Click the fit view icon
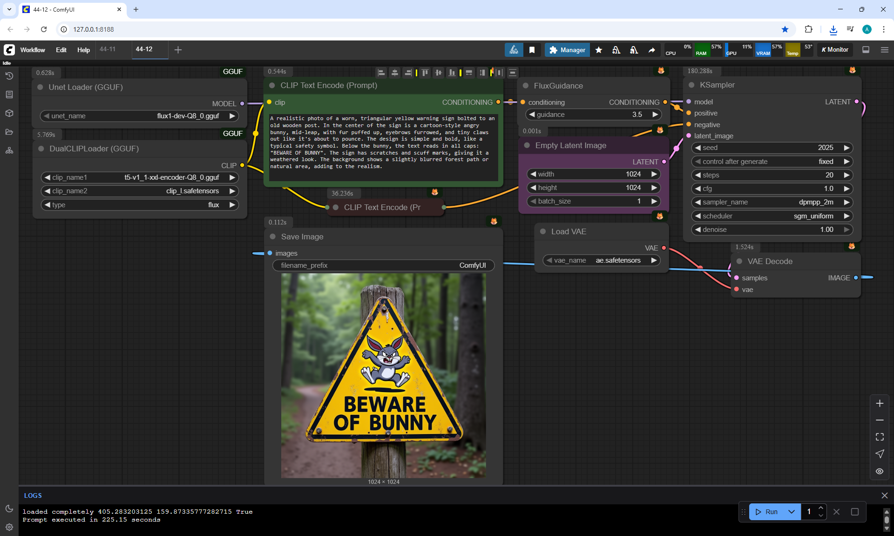The height and width of the screenshot is (536, 894). tap(880, 437)
